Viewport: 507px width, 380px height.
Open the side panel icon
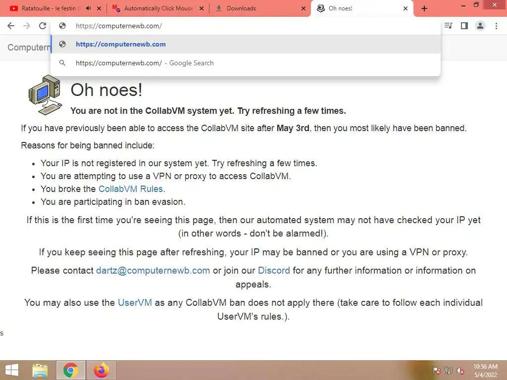464,26
